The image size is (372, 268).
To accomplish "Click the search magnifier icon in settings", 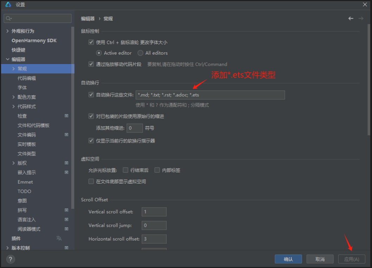I will [x=9, y=18].
